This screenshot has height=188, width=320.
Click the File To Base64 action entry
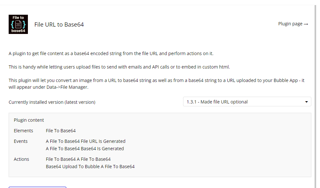(x=78, y=159)
